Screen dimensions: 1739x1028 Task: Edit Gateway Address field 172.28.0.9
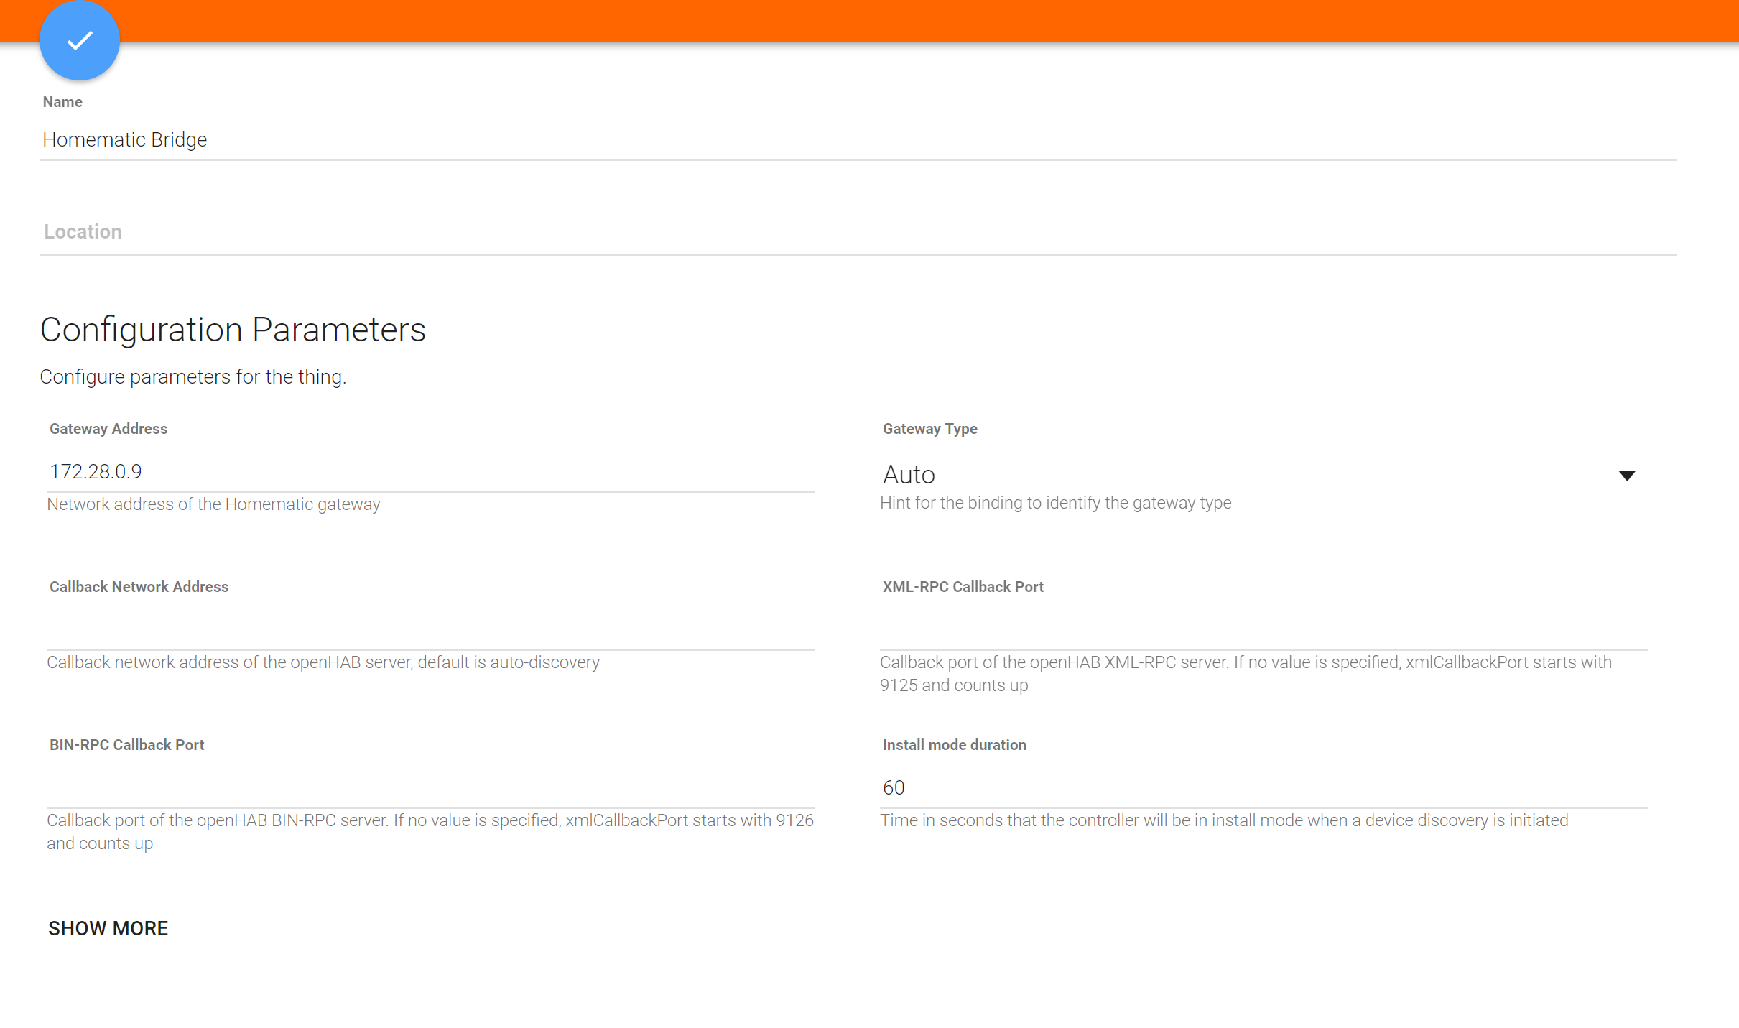[431, 472]
